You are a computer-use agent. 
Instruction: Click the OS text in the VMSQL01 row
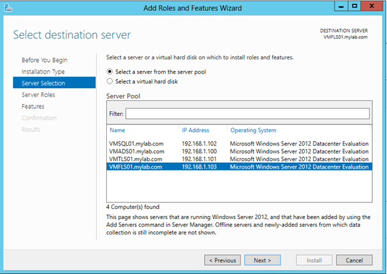point(299,144)
